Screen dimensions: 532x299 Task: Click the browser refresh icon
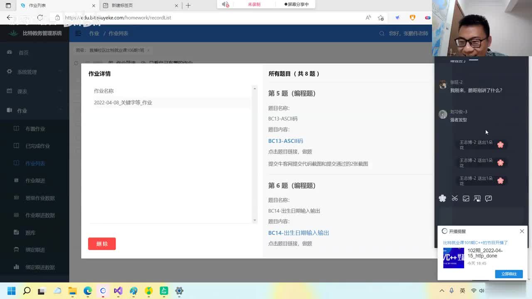coord(40,17)
